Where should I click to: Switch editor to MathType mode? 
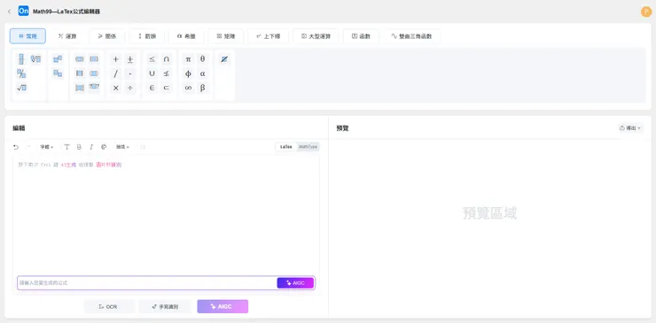click(x=308, y=147)
